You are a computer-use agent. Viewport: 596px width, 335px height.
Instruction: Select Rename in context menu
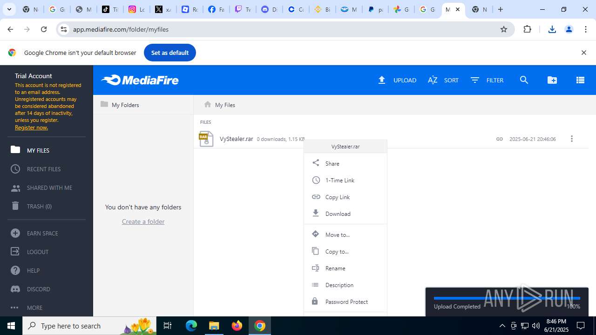tap(345, 268)
